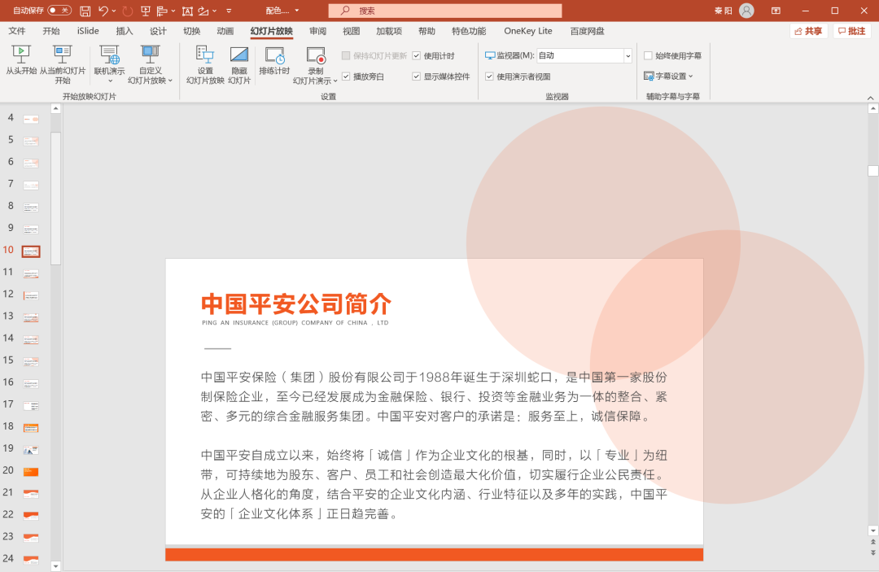Switch to the 视图 tab
The height and width of the screenshot is (572, 879).
pyautogui.click(x=352, y=31)
